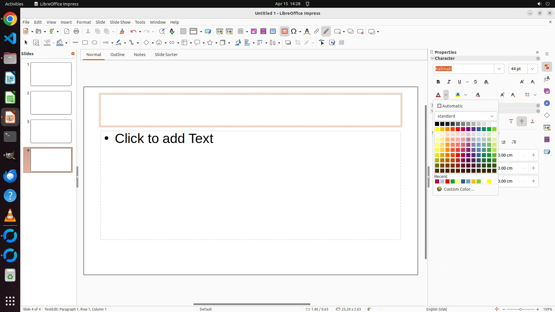Switch to the Slide Sorter tab
Screen dimensions: 555x312
pyautogui.click(x=166, y=55)
